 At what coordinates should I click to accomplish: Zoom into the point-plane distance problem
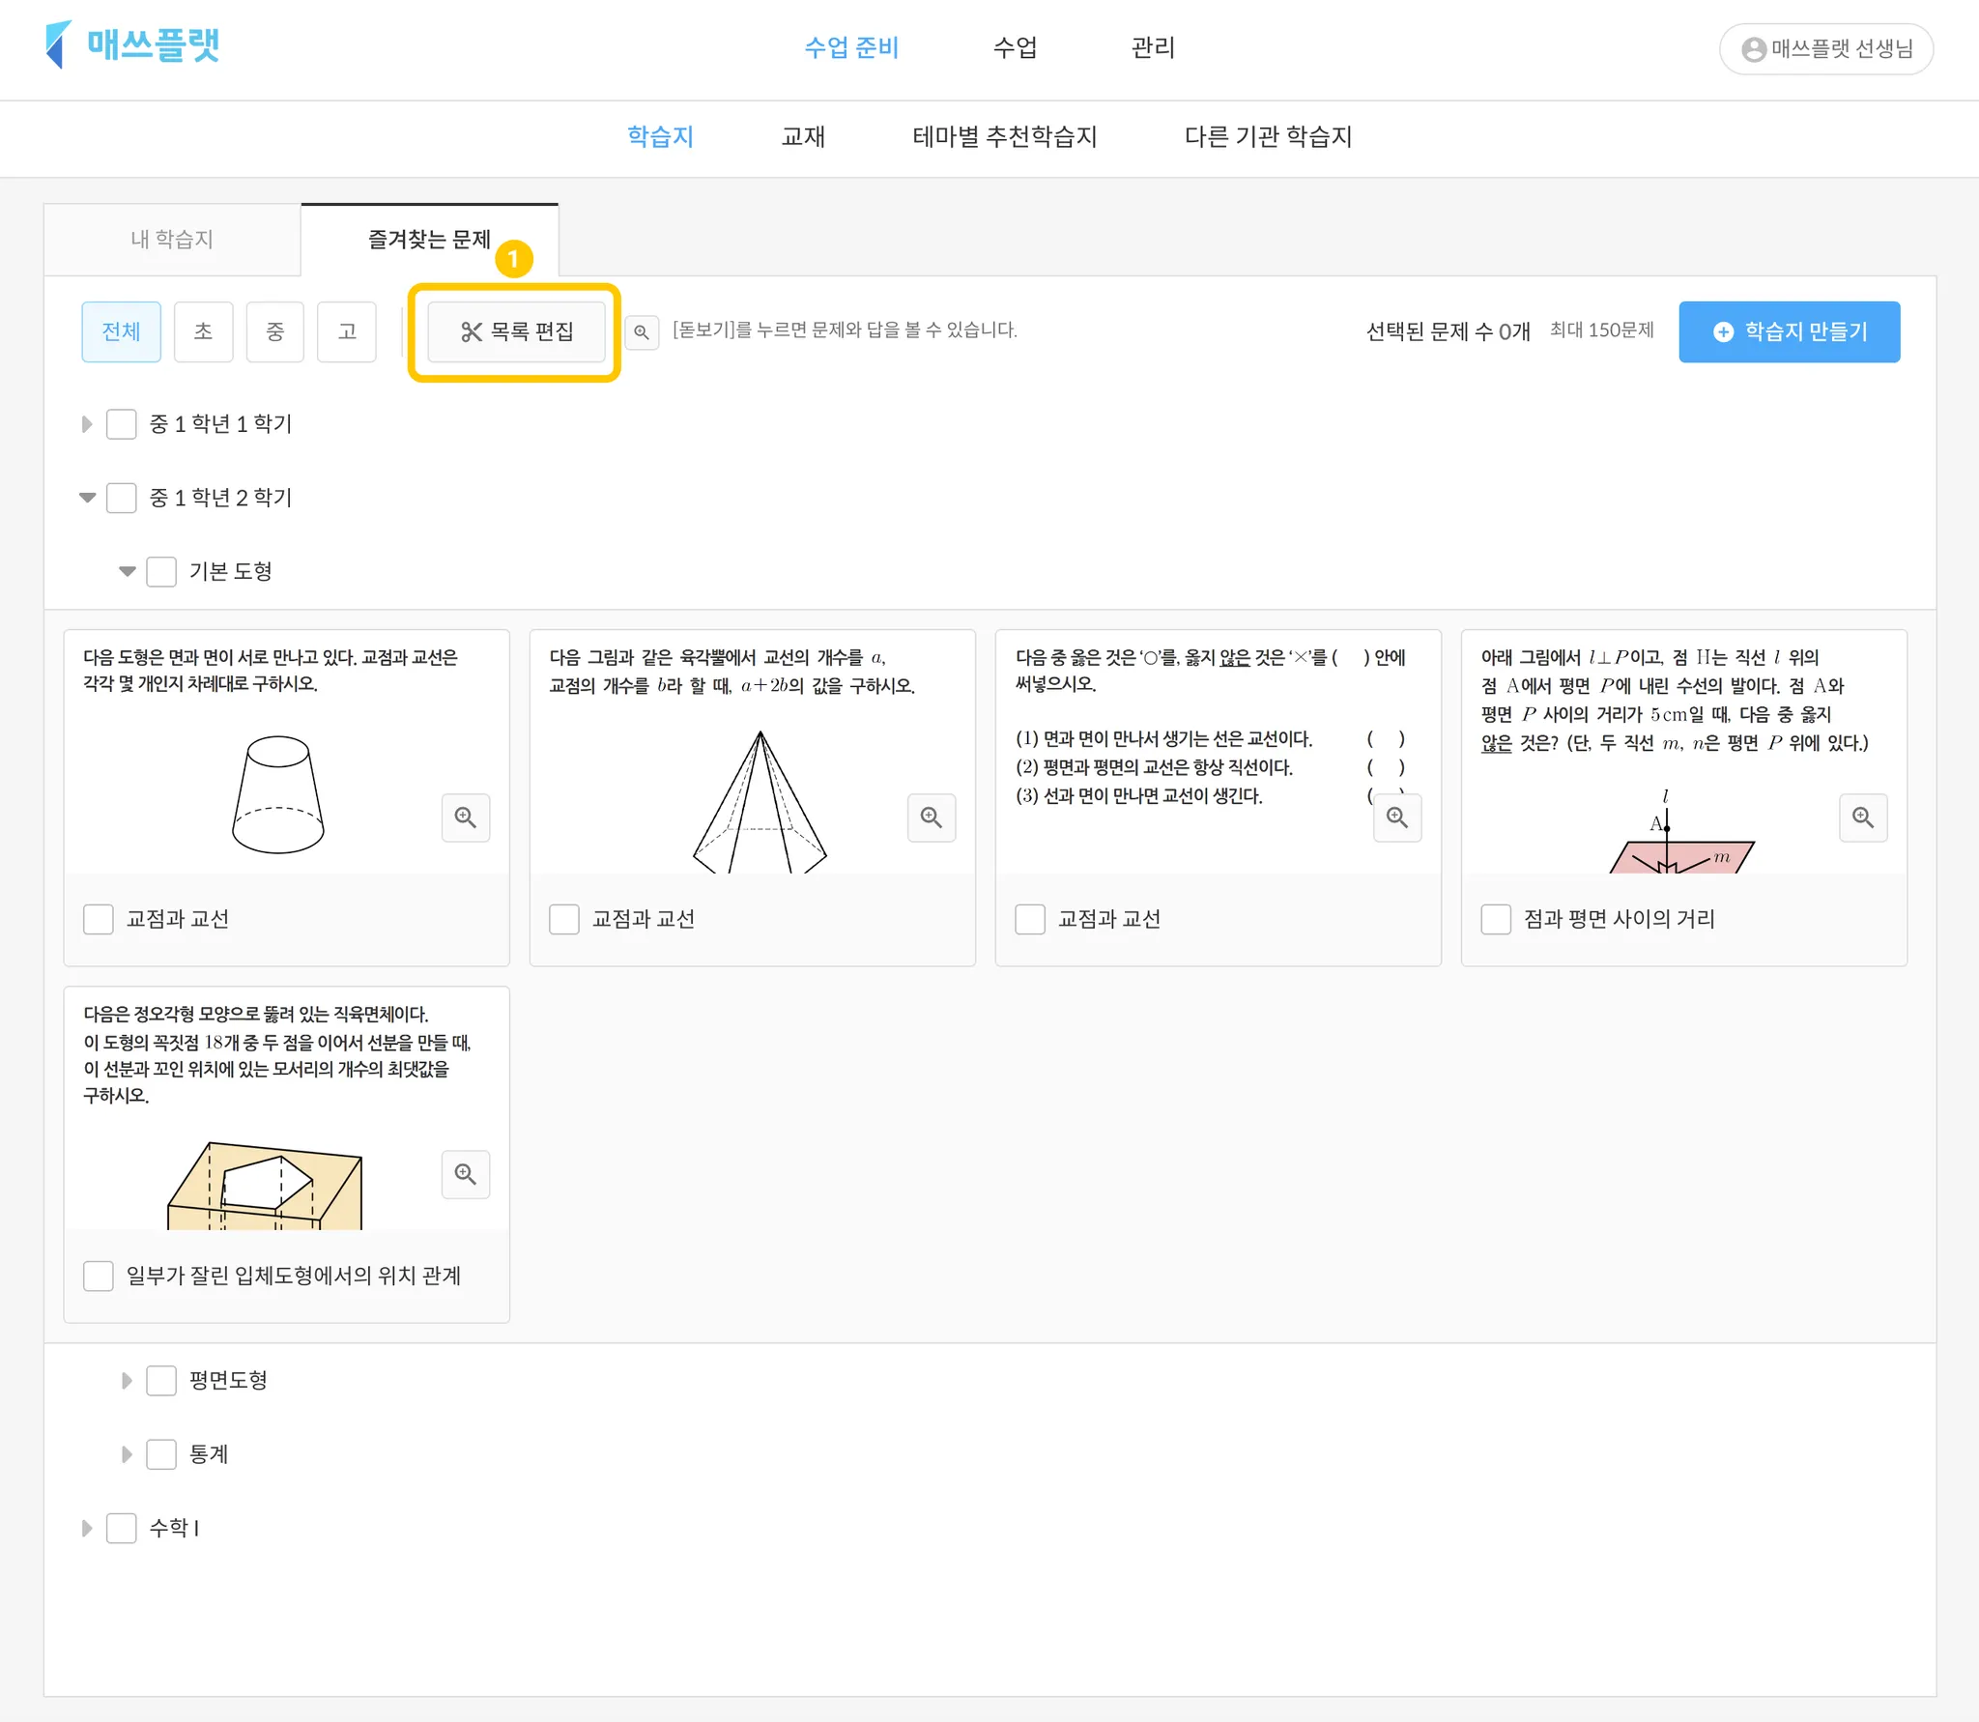click(x=1862, y=818)
